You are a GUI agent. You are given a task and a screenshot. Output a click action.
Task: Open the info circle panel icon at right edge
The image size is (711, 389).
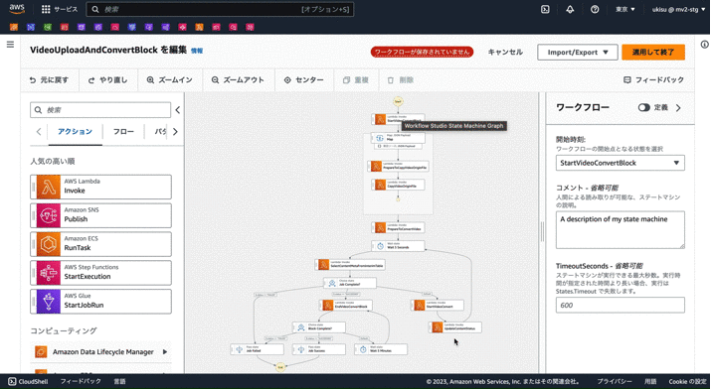coord(705,45)
